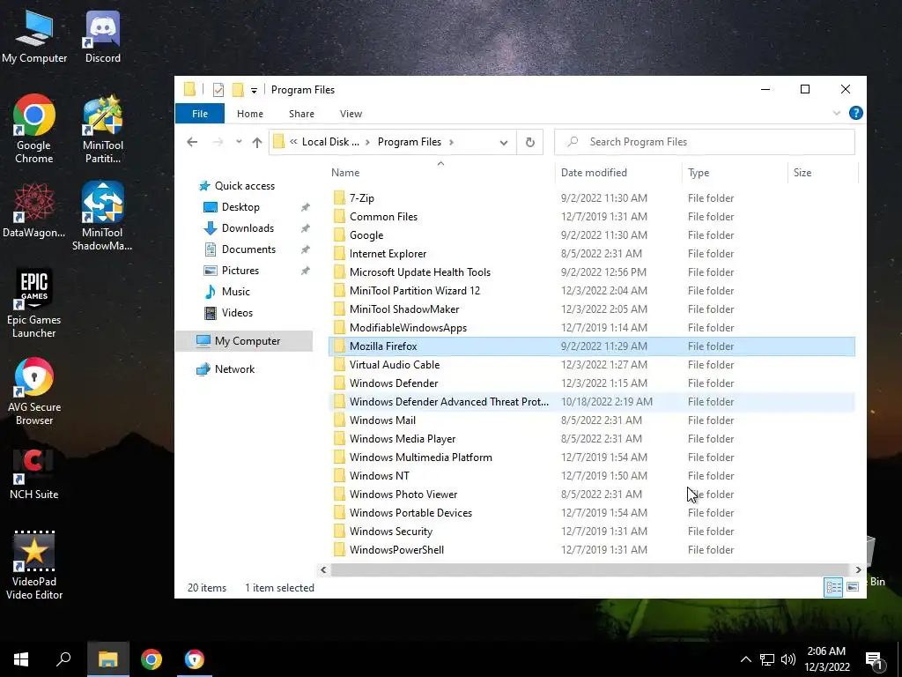This screenshot has height=677, width=902.
Task: Click AVG Secure Browser taskbar icon
Action: (195, 659)
